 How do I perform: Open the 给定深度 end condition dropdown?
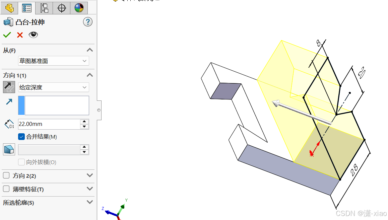point(54,87)
